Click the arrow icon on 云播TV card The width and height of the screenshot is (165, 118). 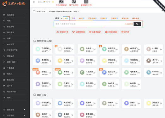point(72,84)
